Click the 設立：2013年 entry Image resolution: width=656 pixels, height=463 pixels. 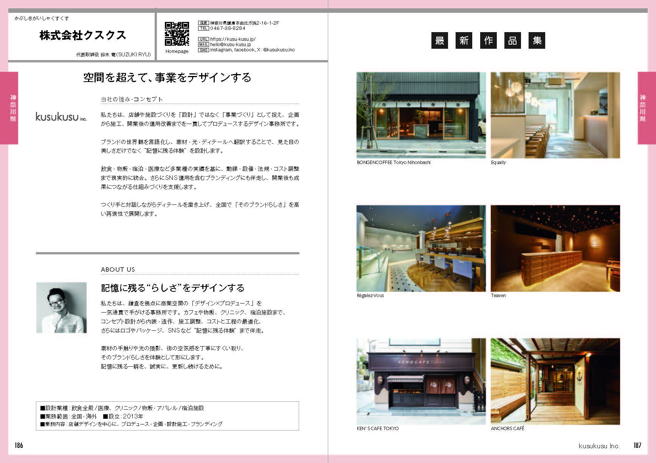point(123,416)
